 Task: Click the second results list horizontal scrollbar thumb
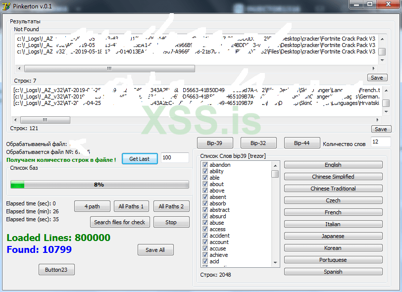[x=45, y=120]
